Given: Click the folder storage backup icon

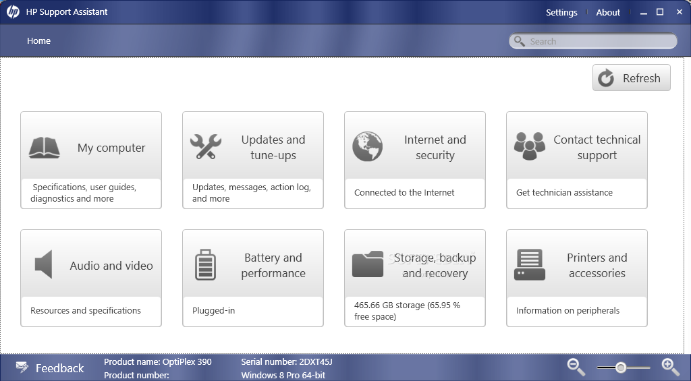Looking at the screenshot, I should click(368, 264).
